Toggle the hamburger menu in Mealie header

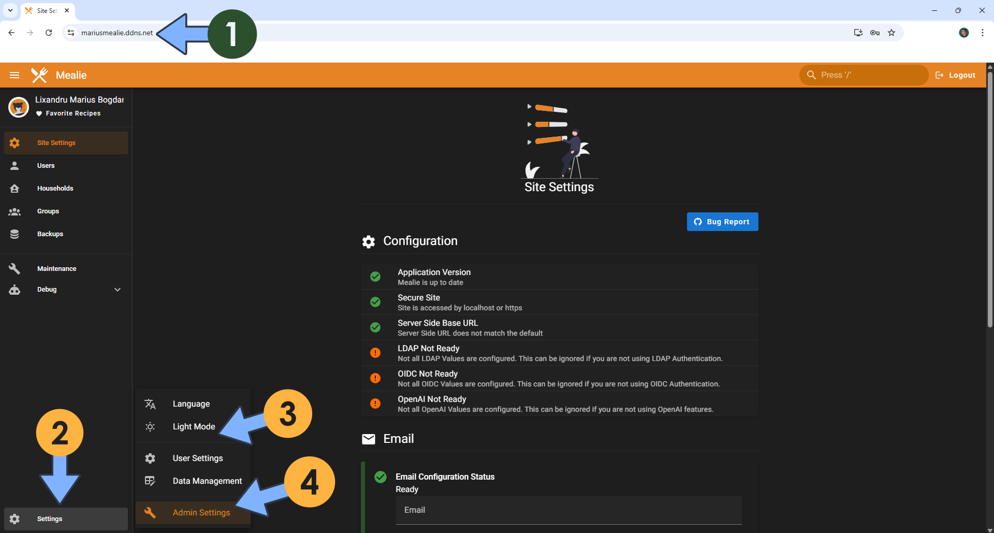pyautogui.click(x=14, y=75)
